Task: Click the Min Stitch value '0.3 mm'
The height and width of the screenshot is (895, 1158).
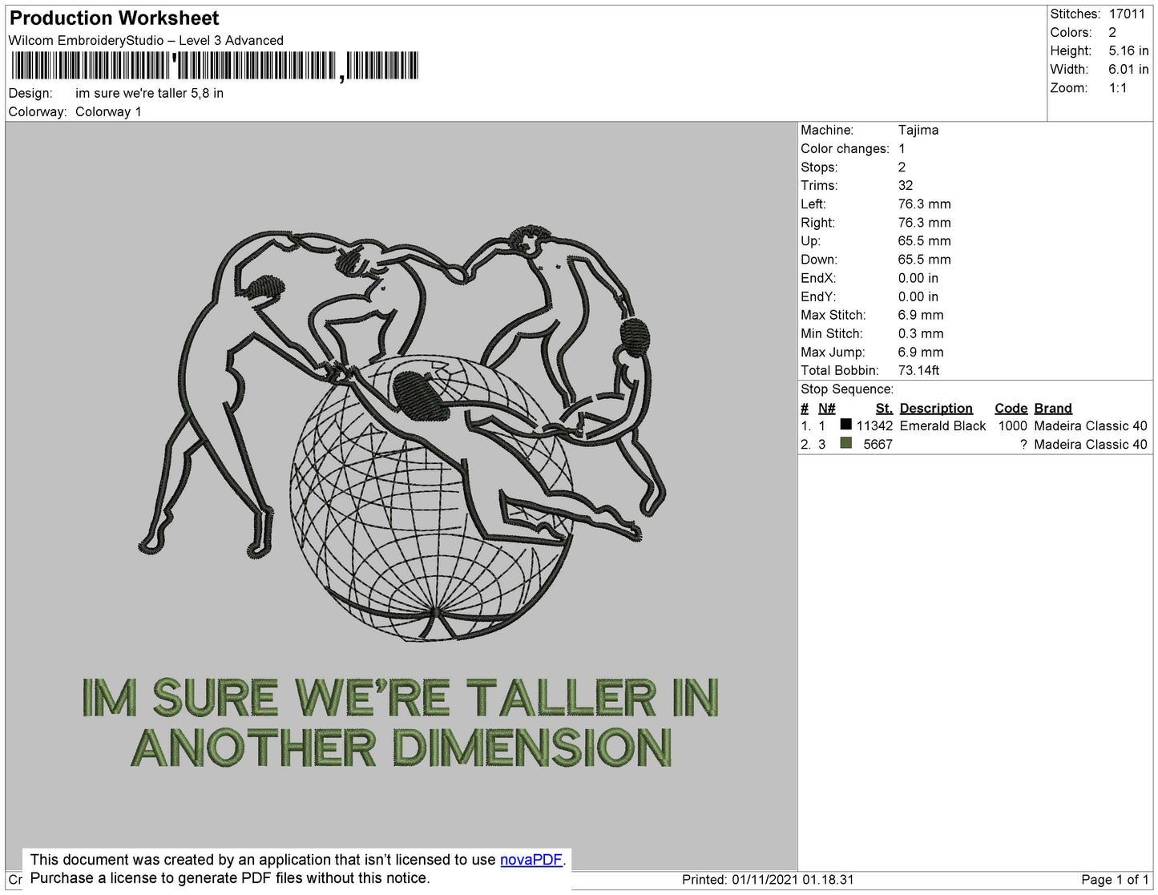Action: (x=921, y=333)
